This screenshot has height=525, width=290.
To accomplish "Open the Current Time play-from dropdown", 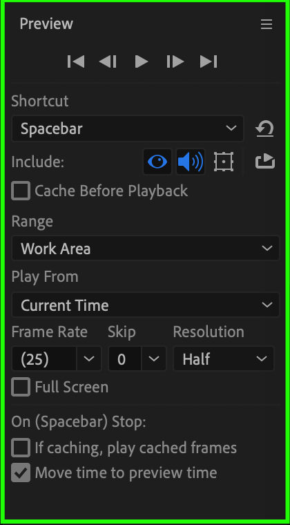I will tap(146, 305).
